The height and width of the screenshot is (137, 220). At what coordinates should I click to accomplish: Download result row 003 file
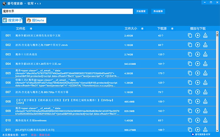205,54
